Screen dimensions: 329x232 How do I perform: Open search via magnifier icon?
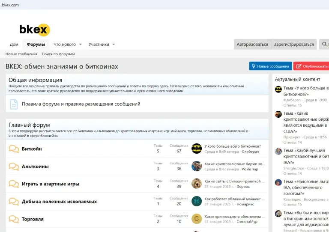pos(324,44)
